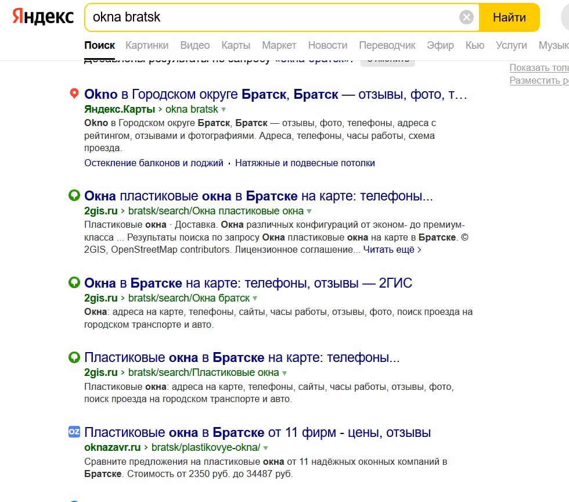Click the Яндекс logo

pyautogui.click(x=43, y=17)
